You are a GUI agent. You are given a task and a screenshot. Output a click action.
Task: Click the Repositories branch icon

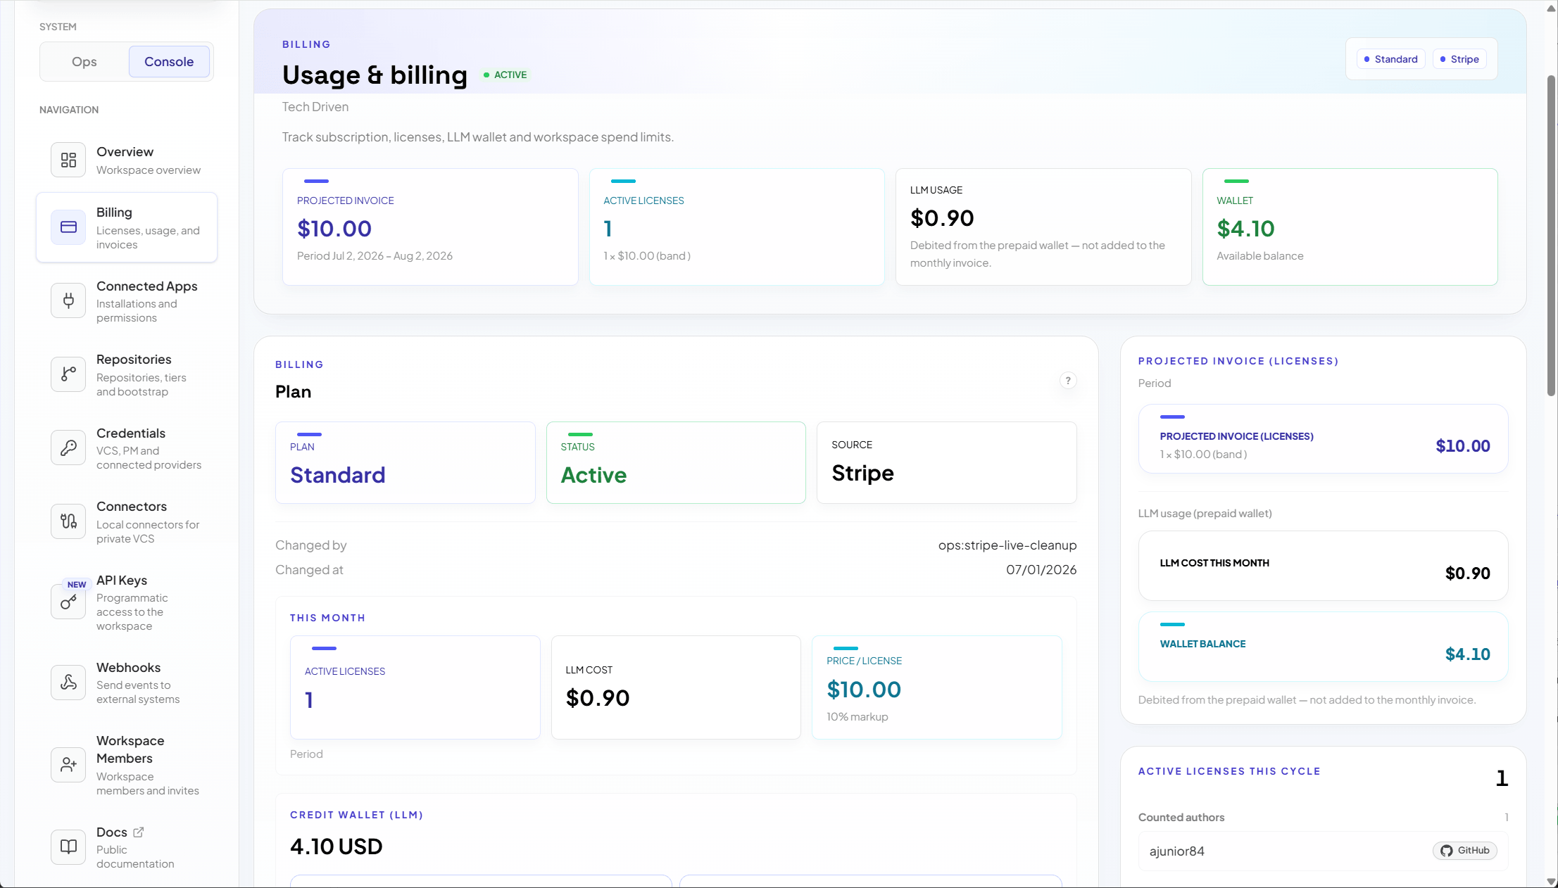click(68, 374)
